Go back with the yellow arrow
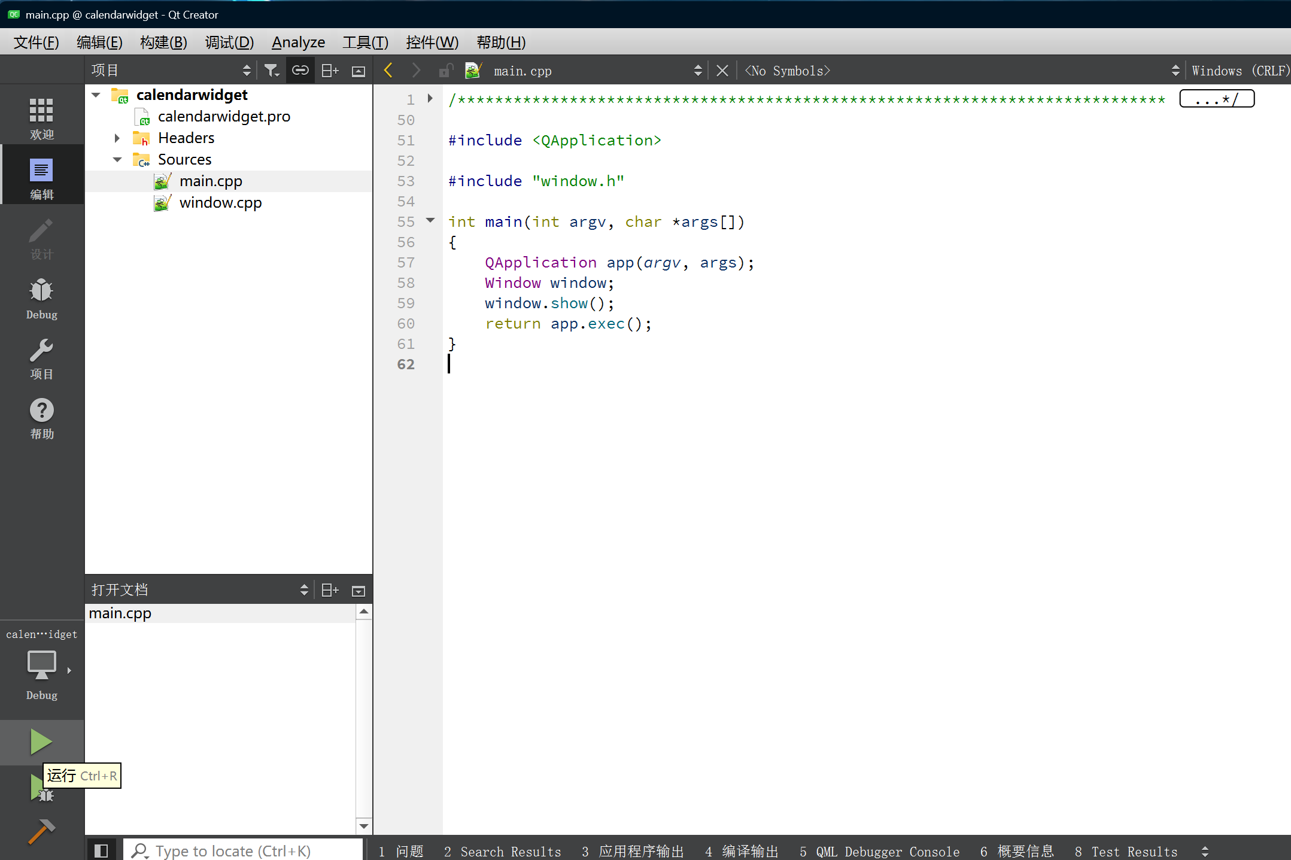 388,71
